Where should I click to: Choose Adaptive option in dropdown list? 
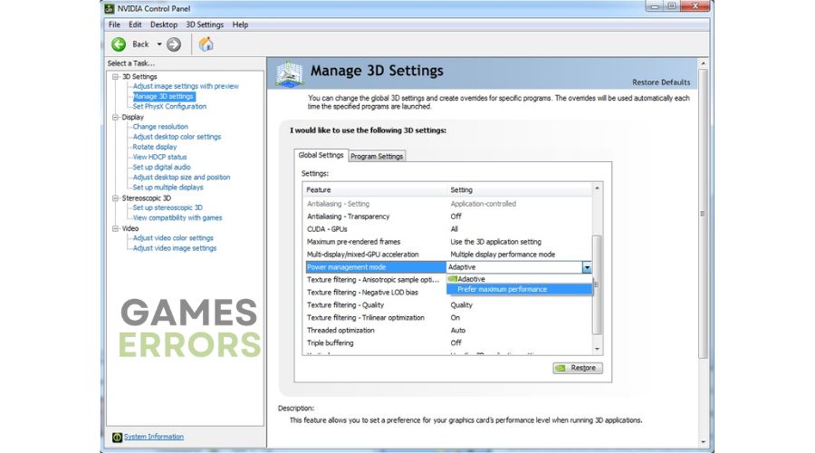(x=519, y=279)
